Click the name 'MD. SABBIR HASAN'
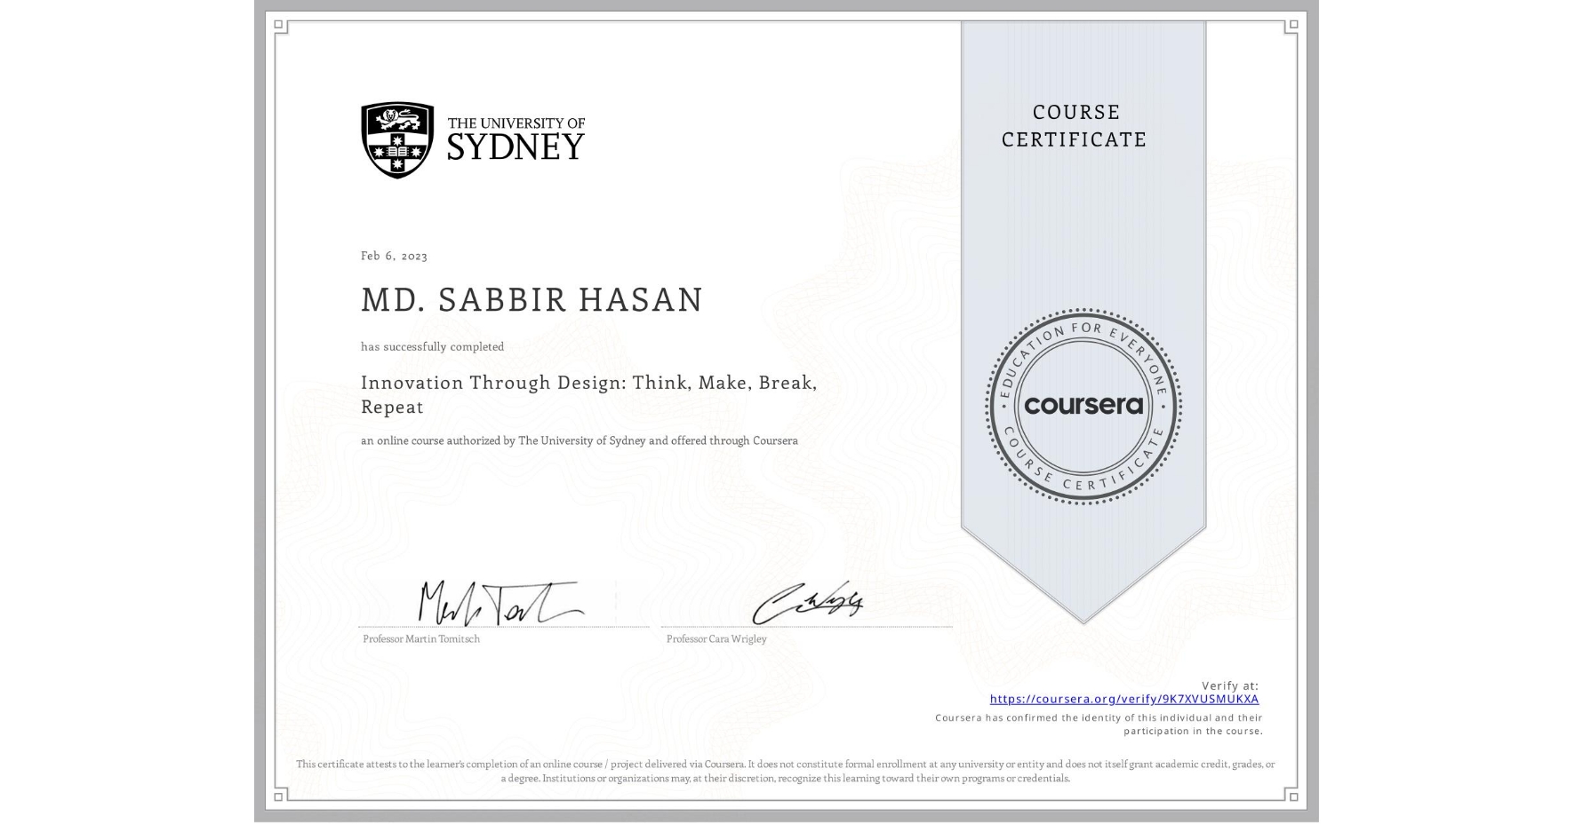Image resolution: width=1575 pixels, height=824 pixels. tap(531, 299)
